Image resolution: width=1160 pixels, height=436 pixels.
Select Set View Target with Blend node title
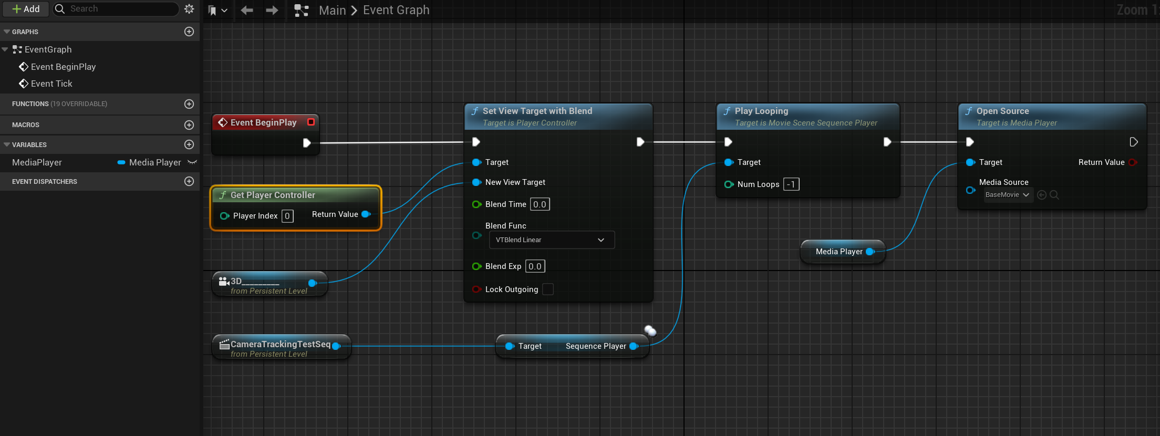point(537,111)
